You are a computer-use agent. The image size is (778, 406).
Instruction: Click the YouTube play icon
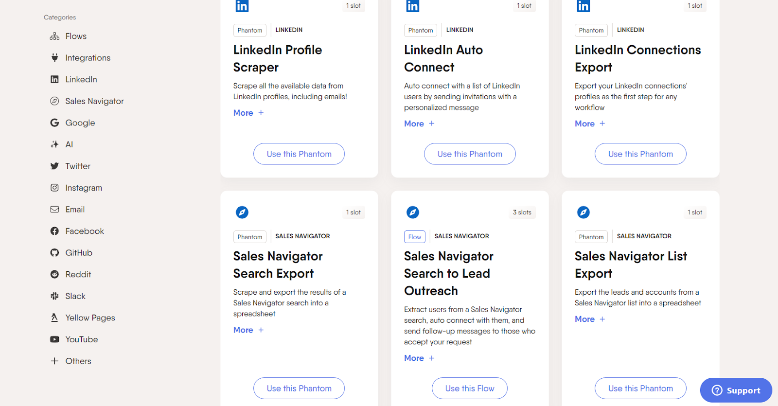pos(54,339)
